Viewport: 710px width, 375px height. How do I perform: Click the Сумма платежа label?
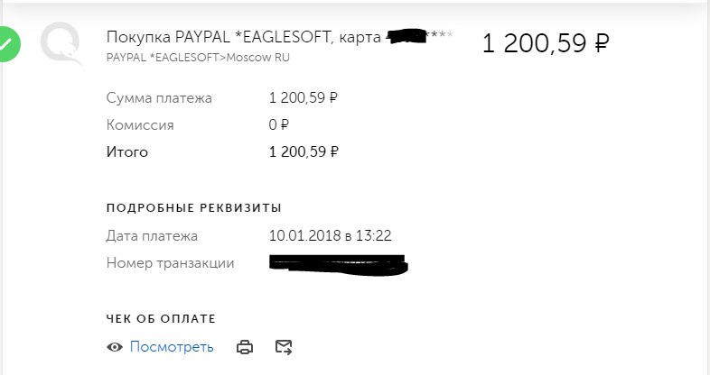(x=159, y=98)
